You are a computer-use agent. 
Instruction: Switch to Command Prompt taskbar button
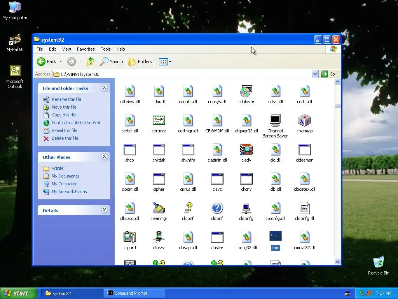pyautogui.click(x=134, y=293)
